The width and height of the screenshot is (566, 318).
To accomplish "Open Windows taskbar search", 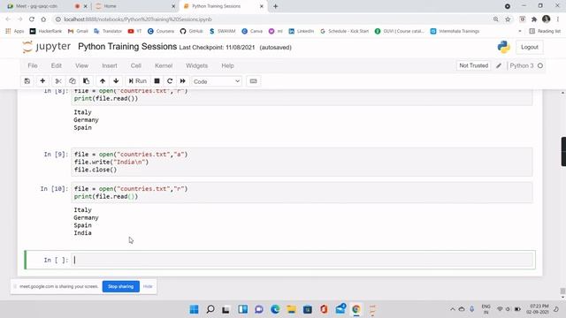I will pyautogui.click(x=210, y=309).
